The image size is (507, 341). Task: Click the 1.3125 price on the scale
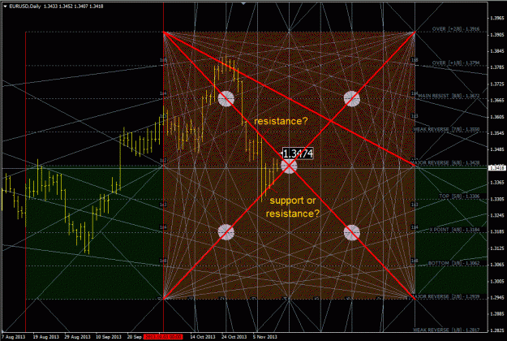pyautogui.click(x=497, y=248)
